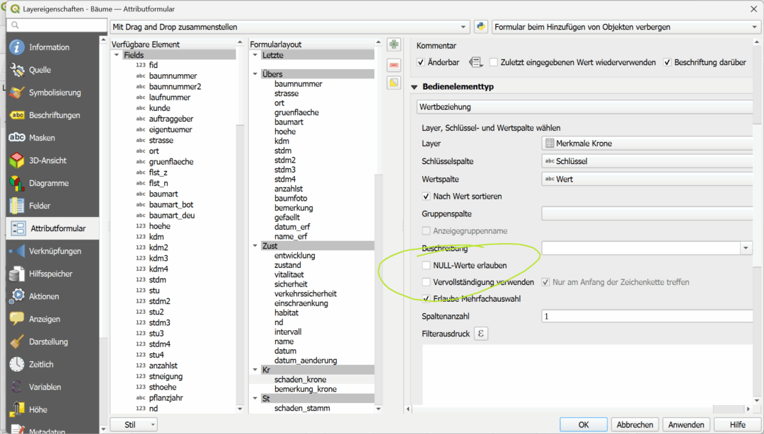764x434 pixels.
Task: Collapse the Bedienelementtyp section
Action: (x=415, y=87)
